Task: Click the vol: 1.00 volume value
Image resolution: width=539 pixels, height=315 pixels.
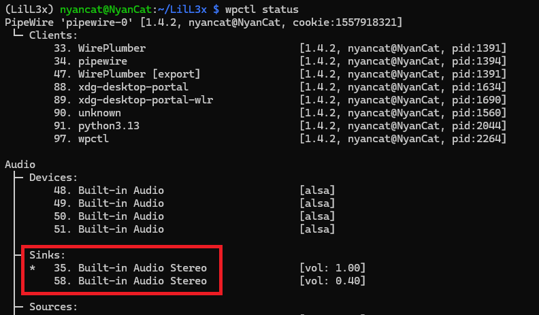Action: [x=333, y=268]
